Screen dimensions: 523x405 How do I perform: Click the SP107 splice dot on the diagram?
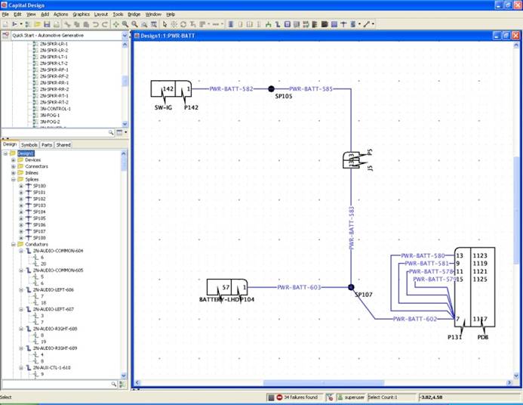tap(351, 287)
